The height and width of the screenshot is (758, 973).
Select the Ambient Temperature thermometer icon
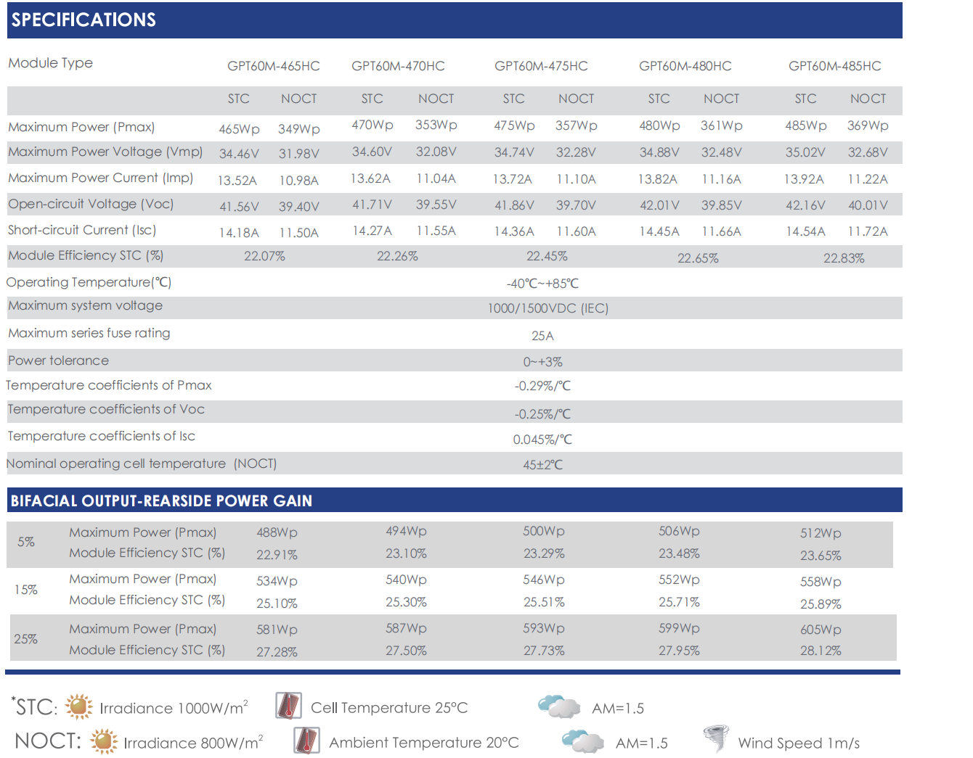(x=306, y=741)
